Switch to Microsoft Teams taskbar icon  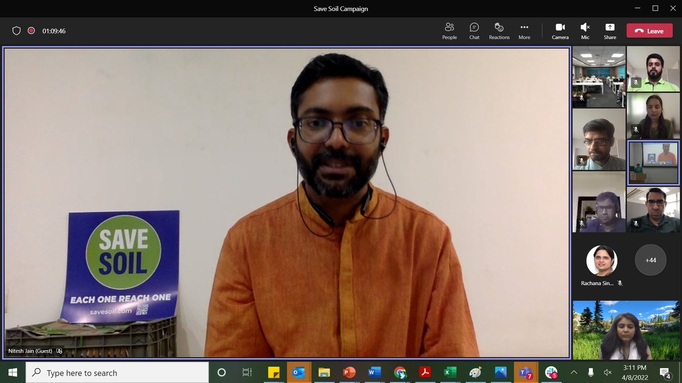click(x=526, y=372)
